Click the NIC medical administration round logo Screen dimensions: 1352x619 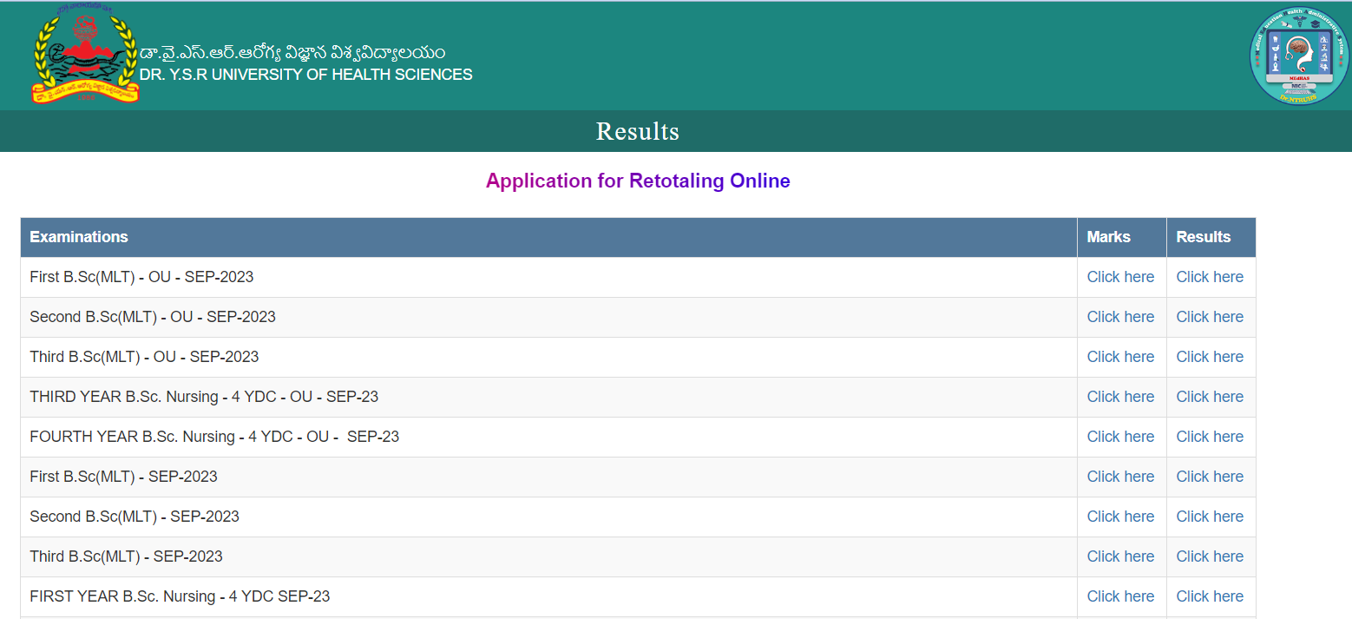pyautogui.click(x=1299, y=56)
